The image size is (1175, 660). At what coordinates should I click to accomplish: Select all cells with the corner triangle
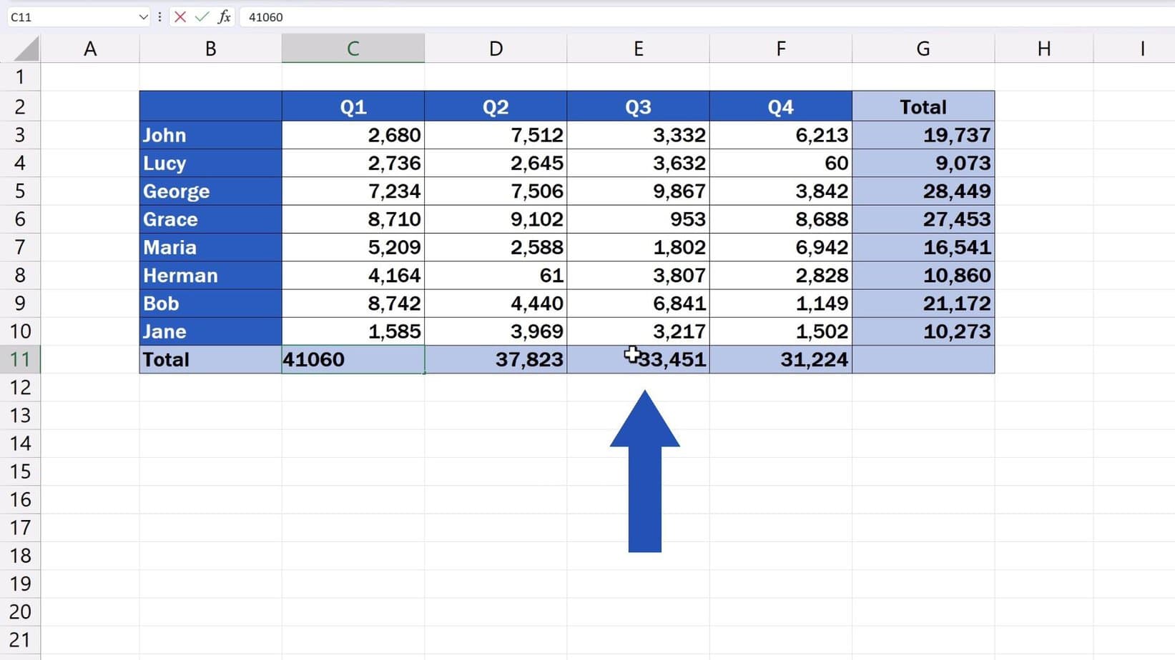point(23,48)
